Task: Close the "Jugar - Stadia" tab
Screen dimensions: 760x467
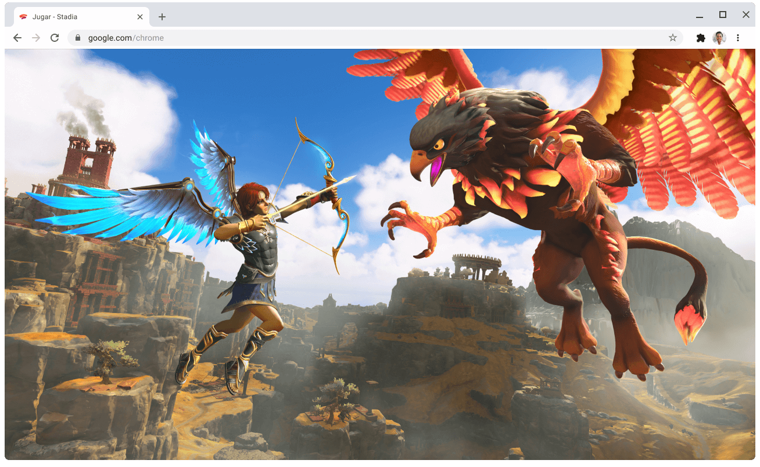Action: click(140, 17)
